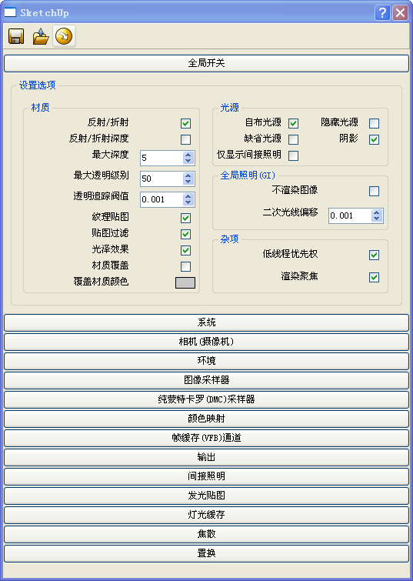Increase 最大深度 with up arrow
Viewport: 413px width, 581px height.
[188, 155]
